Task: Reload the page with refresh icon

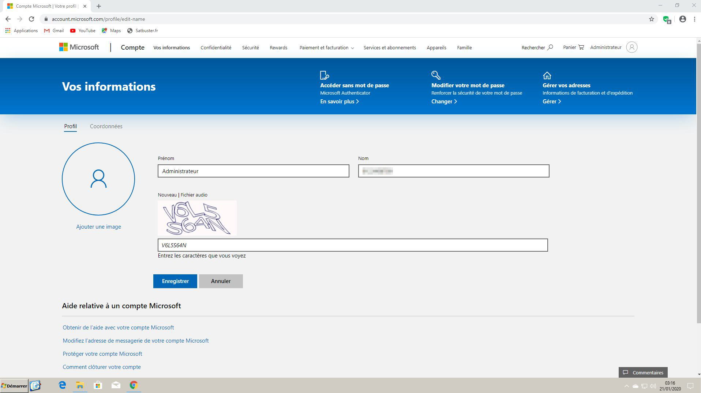Action: pos(31,19)
